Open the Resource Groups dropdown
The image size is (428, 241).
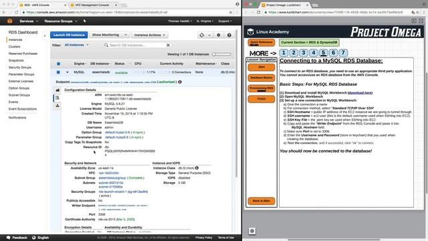tap(61, 21)
